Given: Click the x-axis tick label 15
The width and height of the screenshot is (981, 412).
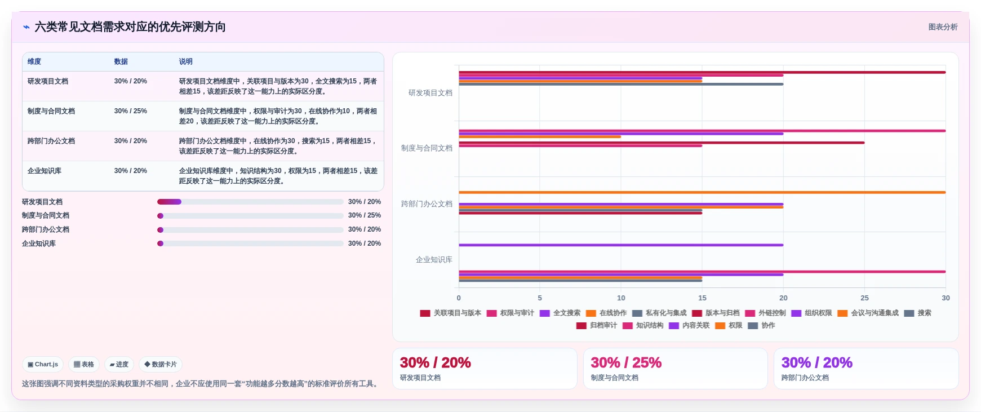Looking at the screenshot, I should tap(702, 298).
